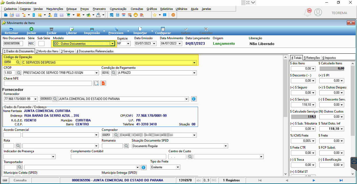The width and height of the screenshot is (357, 184).
Task: Open the Chave NFE document icon
Action: 96,83
